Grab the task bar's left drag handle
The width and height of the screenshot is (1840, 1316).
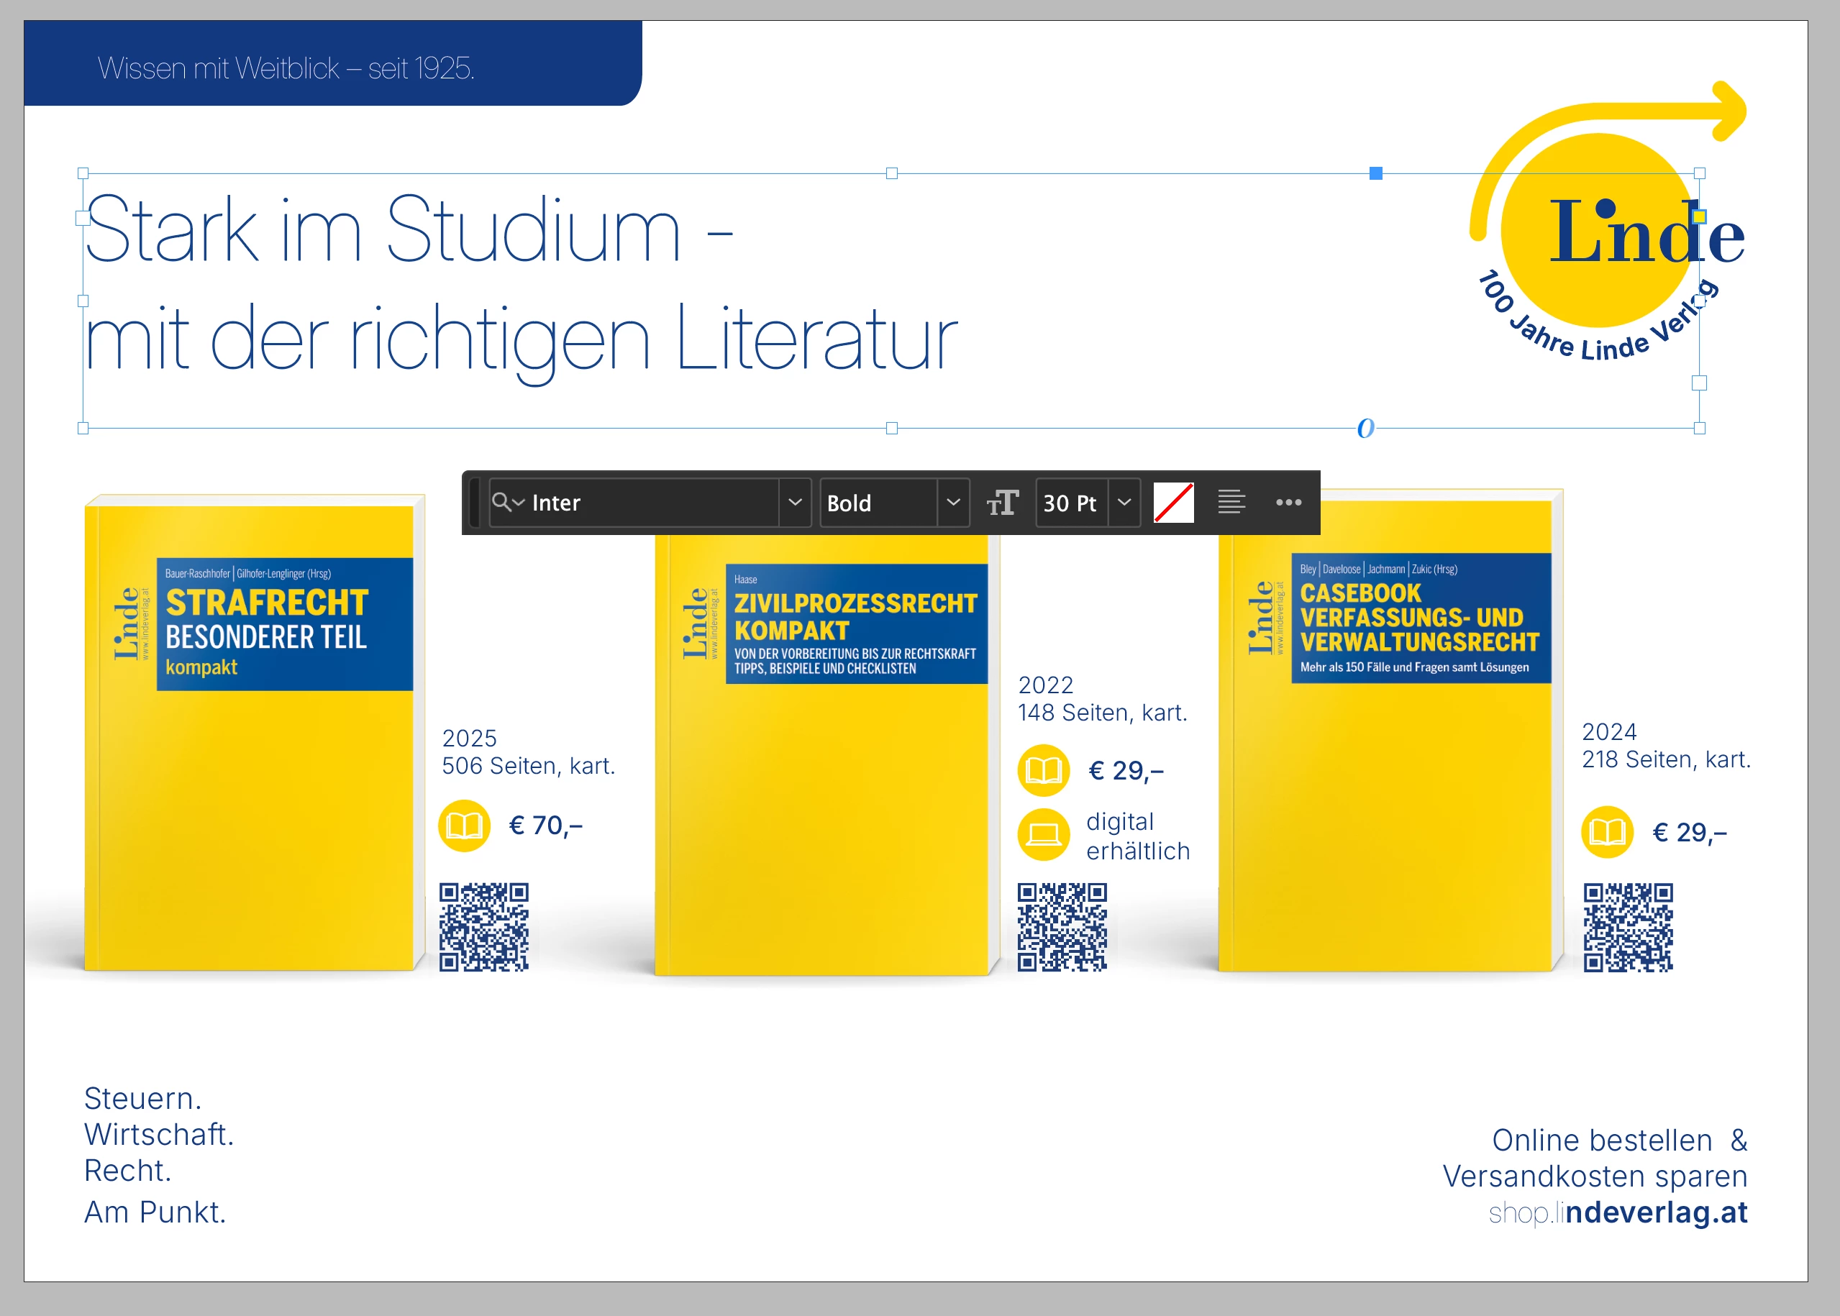tap(475, 503)
